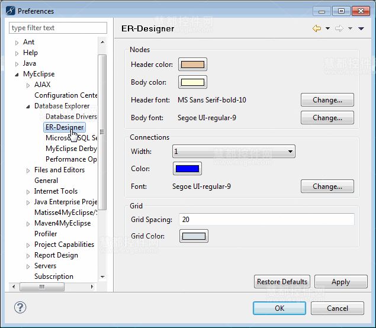Expand the Files and Editors node

[28, 171]
